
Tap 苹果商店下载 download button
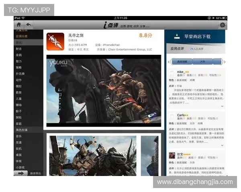click(197, 36)
